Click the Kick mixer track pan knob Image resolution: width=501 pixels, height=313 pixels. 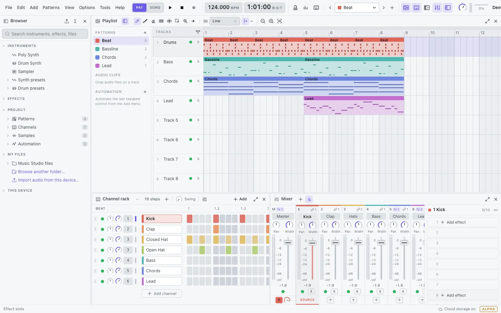click(x=302, y=225)
